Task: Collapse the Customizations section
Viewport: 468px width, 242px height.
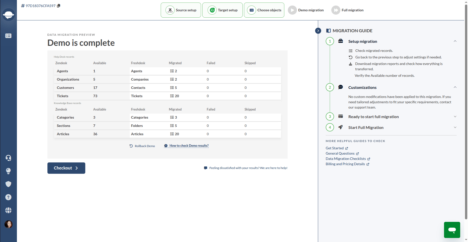Action: click(x=455, y=87)
